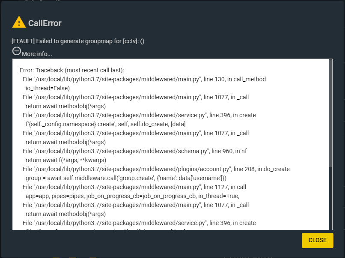The width and height of the screenshot is (345, 258).
Task: Click the traceback scrollbar thumb
Action: (330, 113)
